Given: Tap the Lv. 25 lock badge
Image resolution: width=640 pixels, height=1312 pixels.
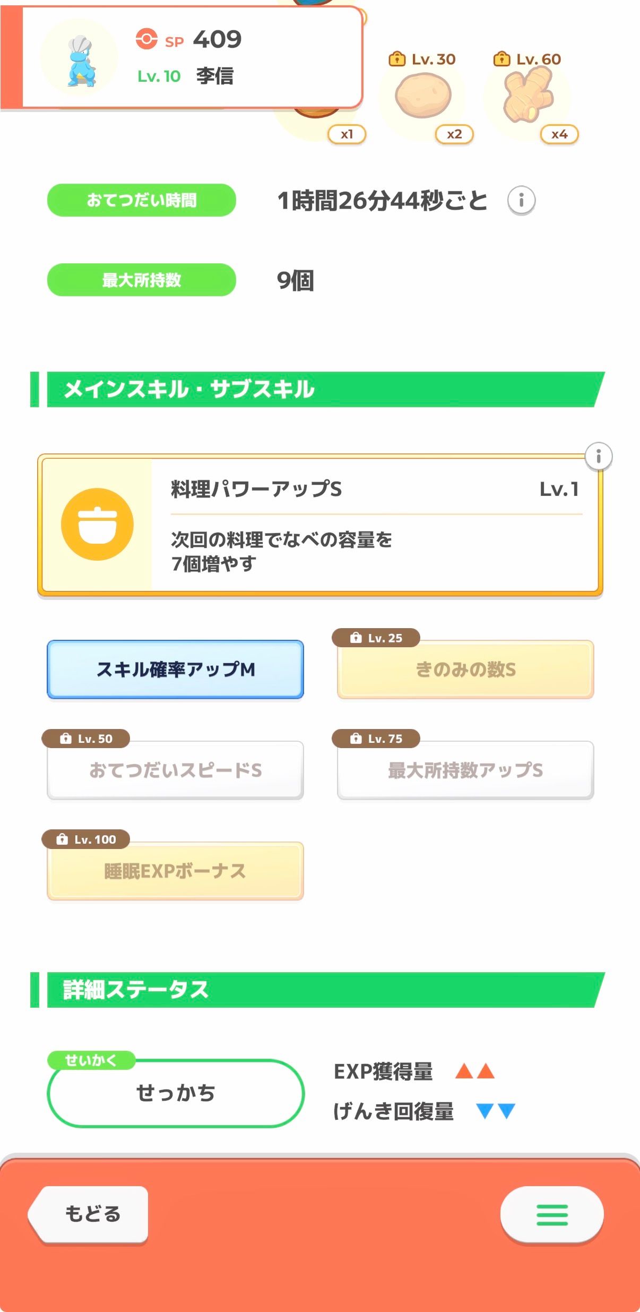Looking at the screenshot, I should point(376,638).
